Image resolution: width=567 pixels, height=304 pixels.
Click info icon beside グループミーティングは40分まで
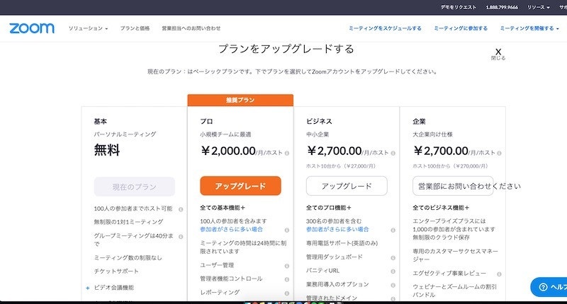pos(181,235)
